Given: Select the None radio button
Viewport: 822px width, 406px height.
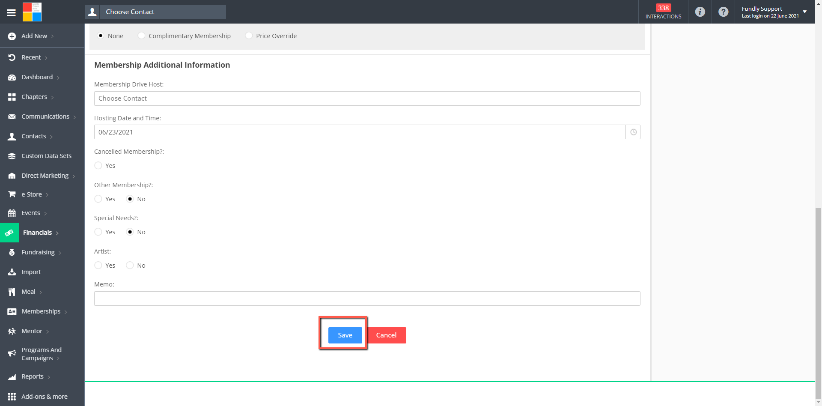Looking at the screenshot, I should coord(101,36).
